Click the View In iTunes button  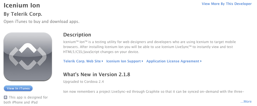pos(18,88)
